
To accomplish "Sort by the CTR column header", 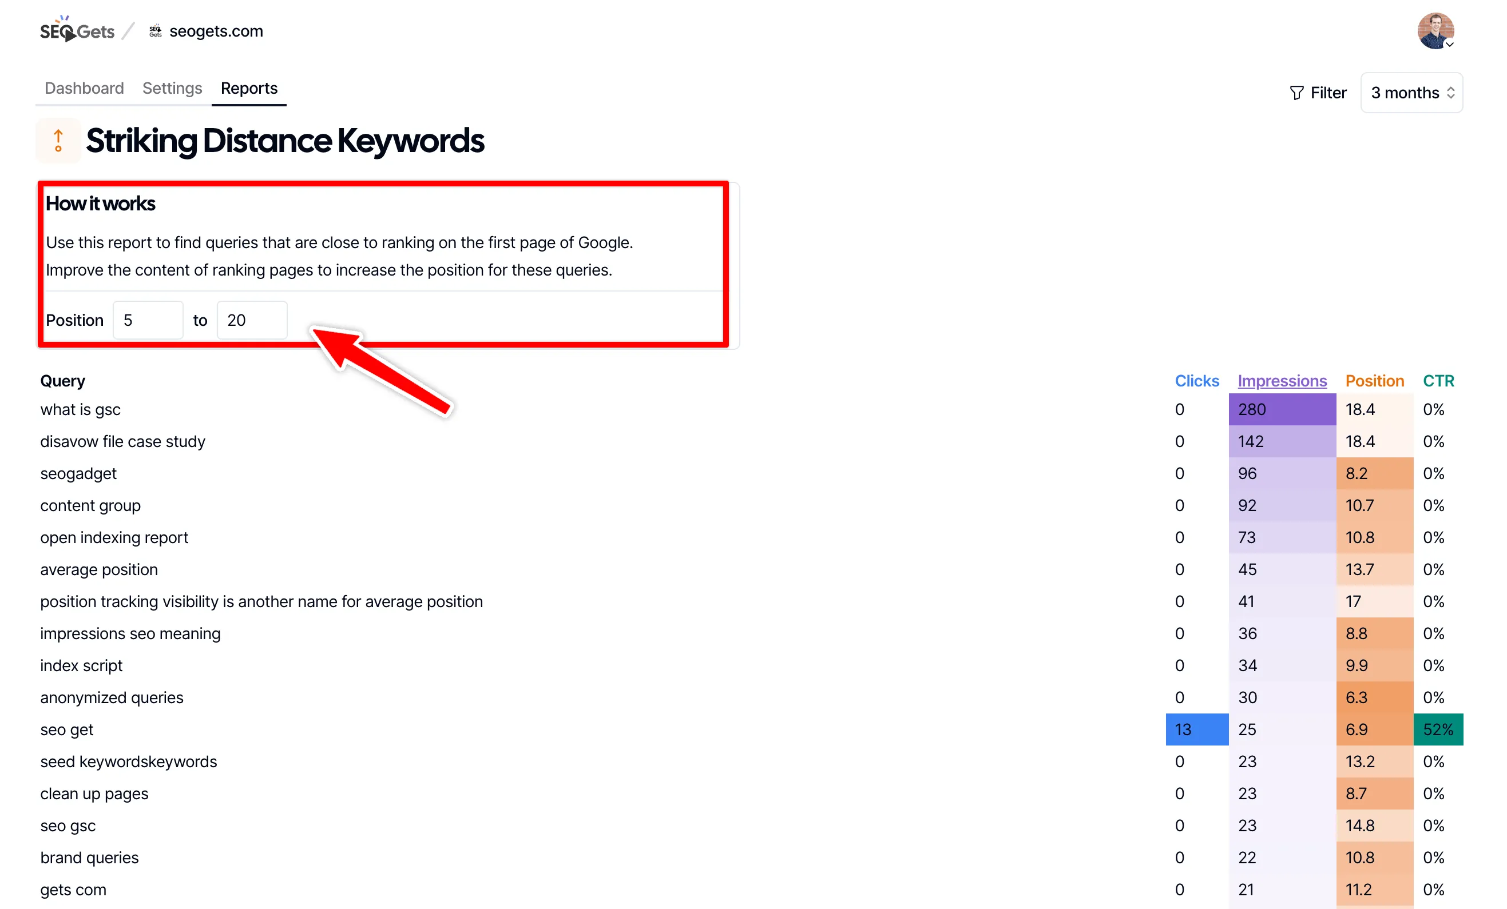I will [x=1438, y=381].
